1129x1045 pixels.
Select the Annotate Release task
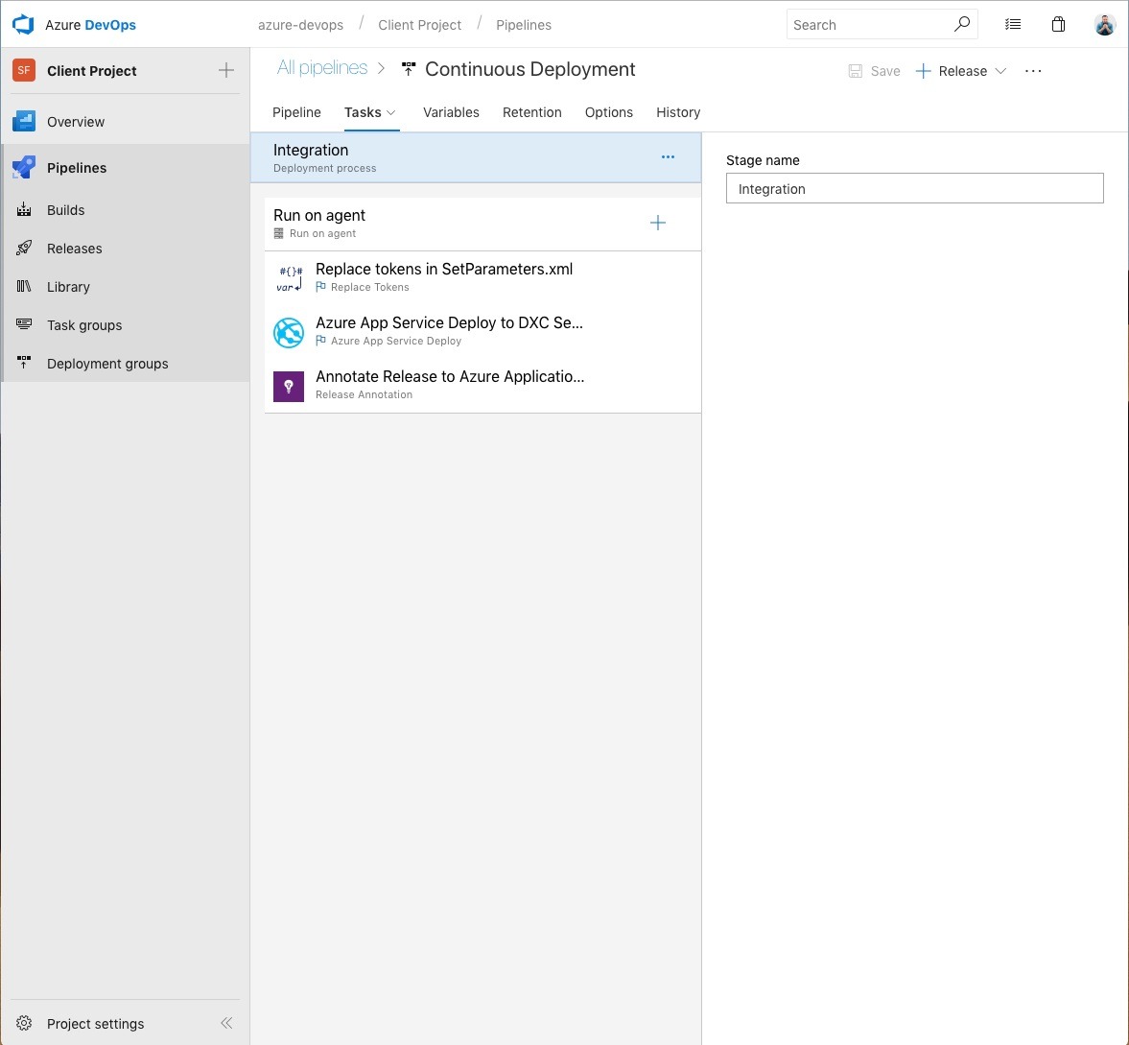point(449,386)
